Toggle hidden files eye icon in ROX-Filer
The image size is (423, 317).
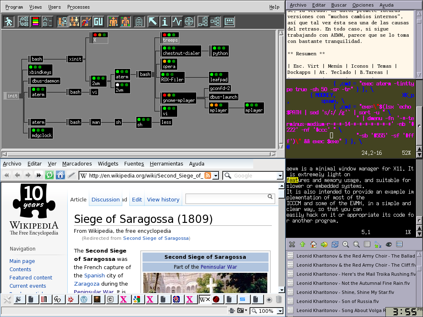coord(388,244)
